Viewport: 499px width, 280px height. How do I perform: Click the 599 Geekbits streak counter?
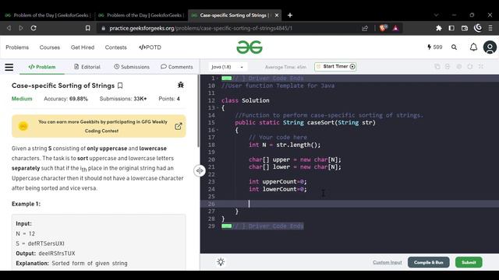pyautogui.click(x=435, y=47)
